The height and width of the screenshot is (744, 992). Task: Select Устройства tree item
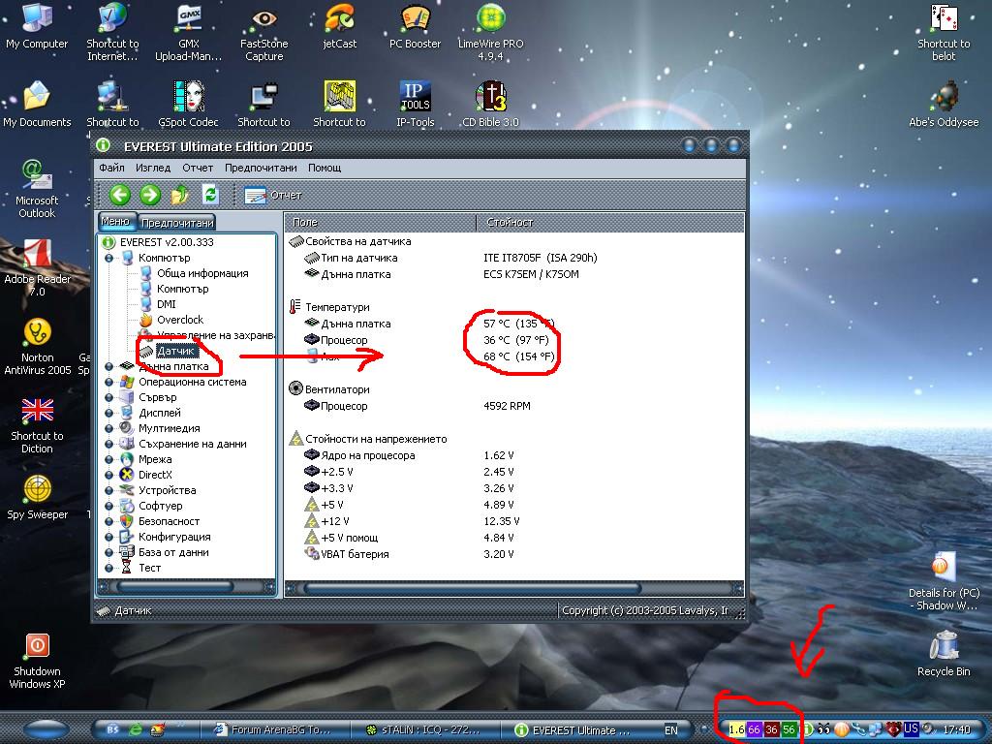pos(167,490)
